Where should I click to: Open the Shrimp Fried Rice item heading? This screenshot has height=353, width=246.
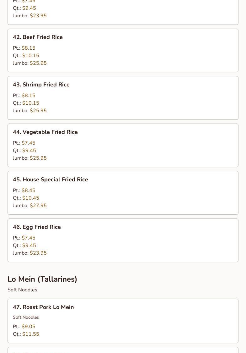click(x=41, y=85)
